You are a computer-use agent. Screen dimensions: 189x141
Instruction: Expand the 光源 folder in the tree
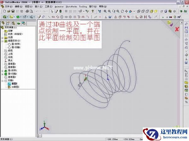[2, 37]
